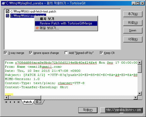The width and height of the screenshot is (146, 117).
Task: Click the 위로(U) button
Action: 133,23
